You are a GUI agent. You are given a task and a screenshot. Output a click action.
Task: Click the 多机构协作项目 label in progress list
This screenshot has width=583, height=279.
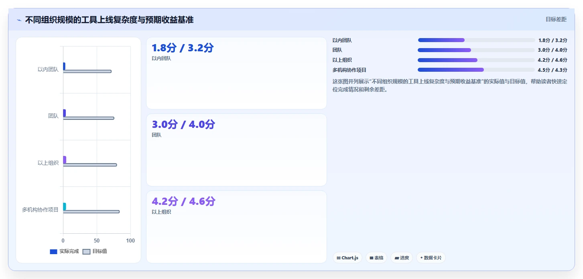point(349,70)
